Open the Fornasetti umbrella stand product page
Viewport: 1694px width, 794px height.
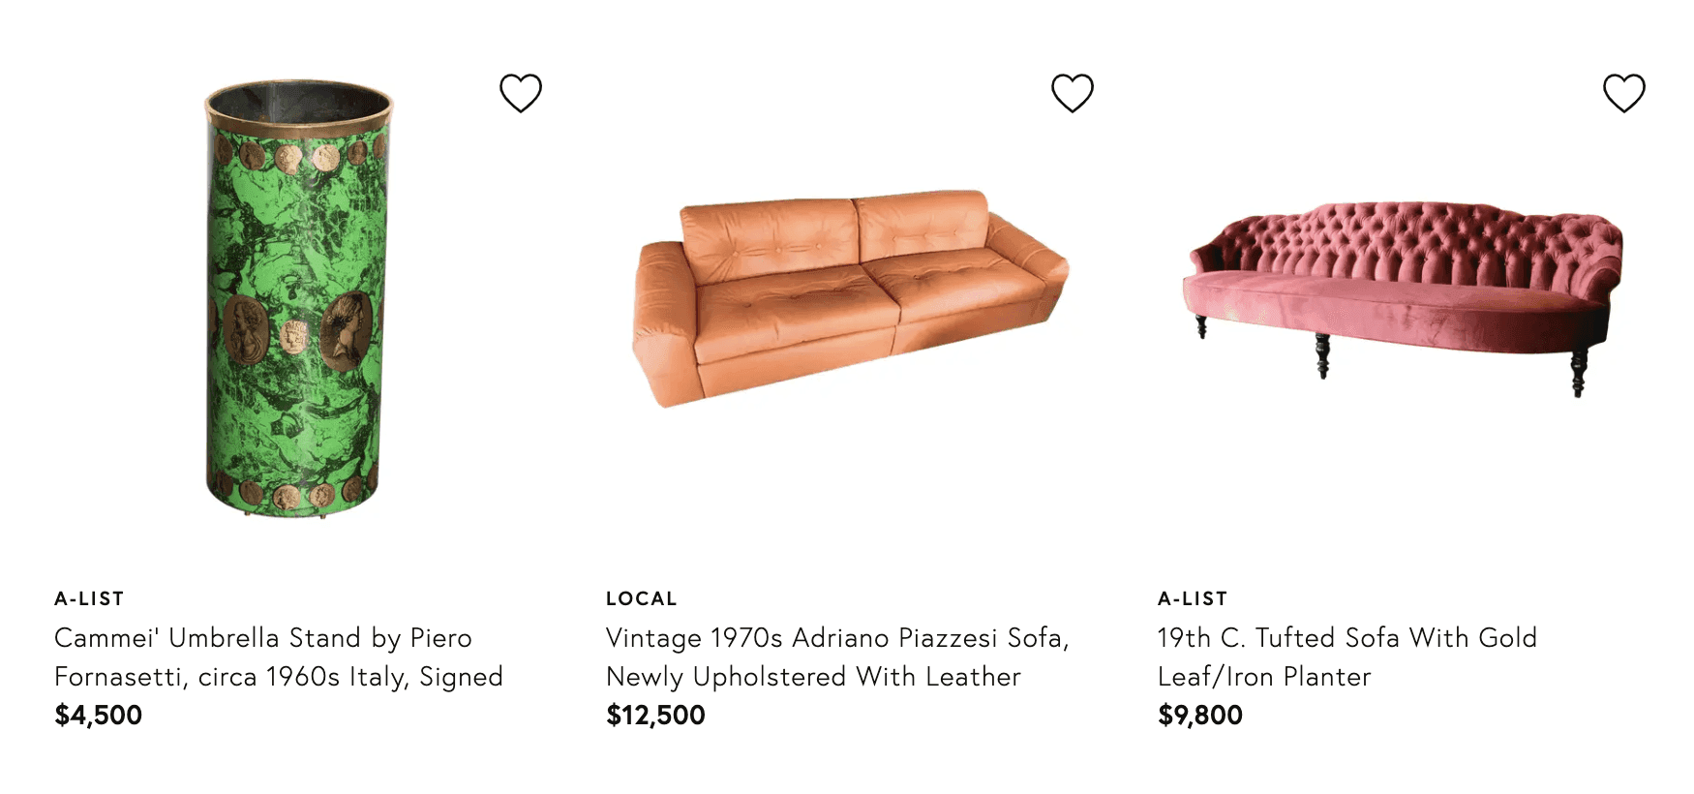pyautogui.click(x=278, y=657)
